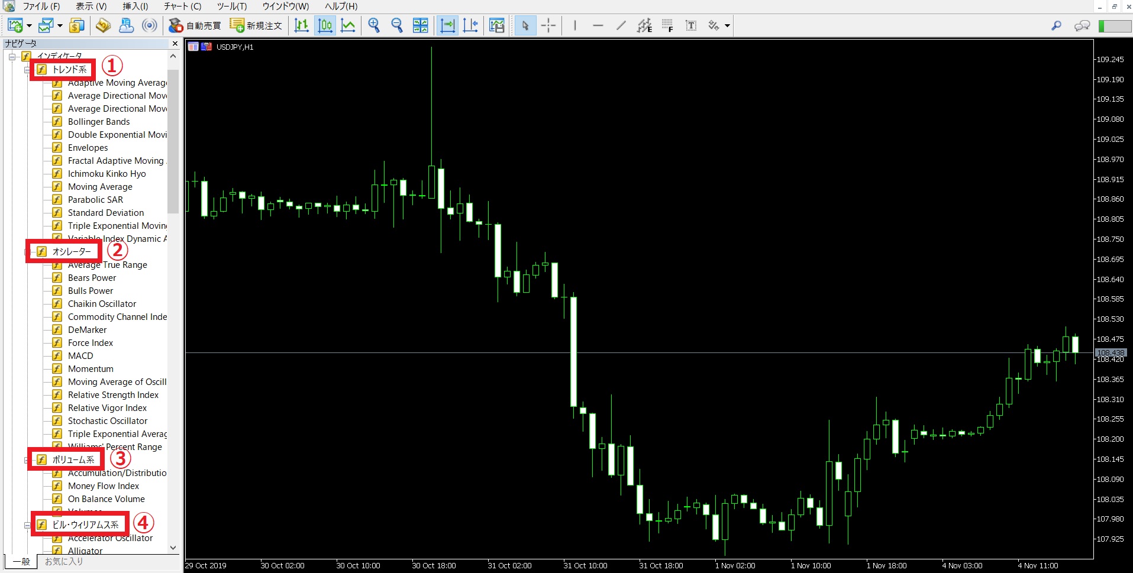
Task: Select On Balance Volume indicator
Action: point(106,499)
